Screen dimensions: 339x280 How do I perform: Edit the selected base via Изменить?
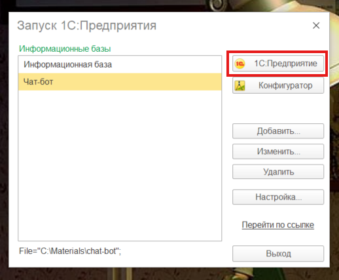point(278,151)
